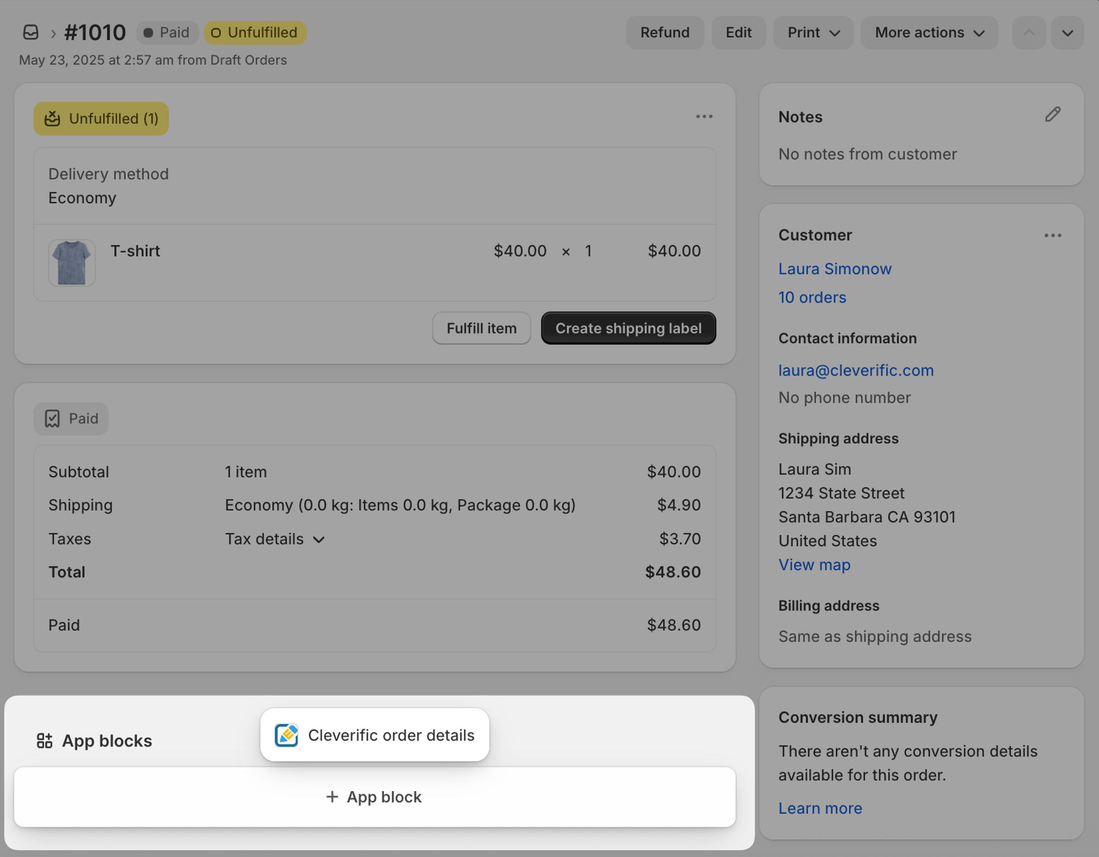
Task: Click the Paid receipt icon badge
Action: point(53,419)
